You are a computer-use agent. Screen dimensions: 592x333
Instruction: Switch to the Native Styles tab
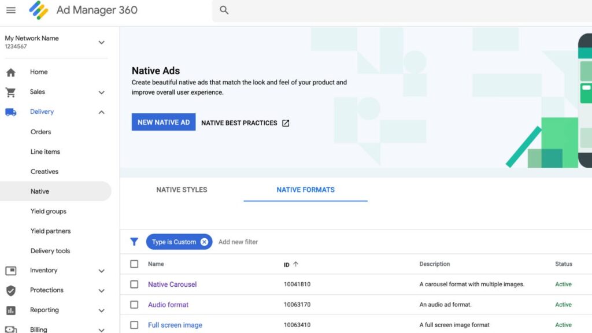[182, 190]
